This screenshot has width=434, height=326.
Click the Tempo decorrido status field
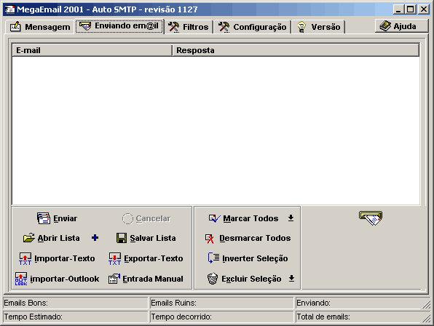tap(221, 317)
